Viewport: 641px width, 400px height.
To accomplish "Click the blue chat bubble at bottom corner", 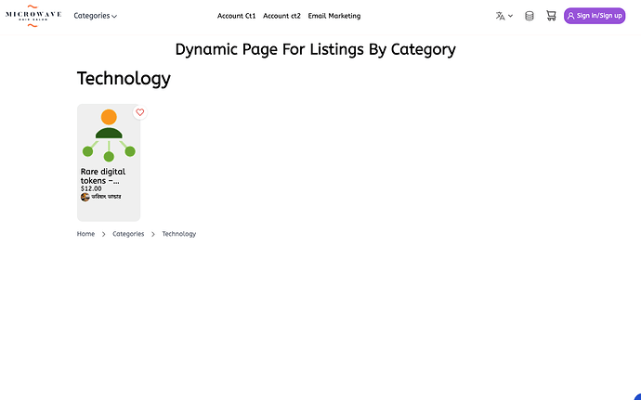I will coord(636,396).
